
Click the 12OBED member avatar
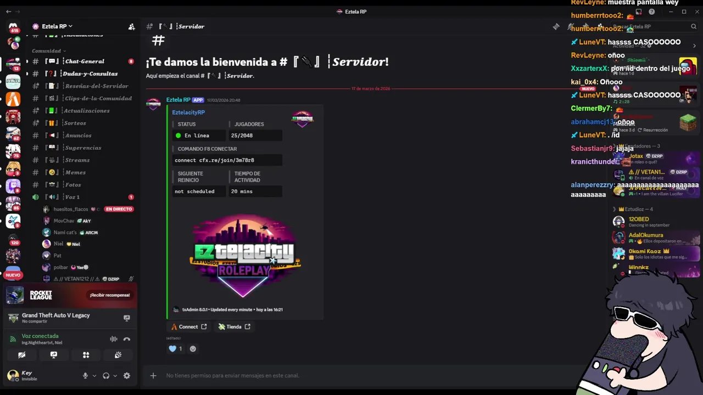619,222
